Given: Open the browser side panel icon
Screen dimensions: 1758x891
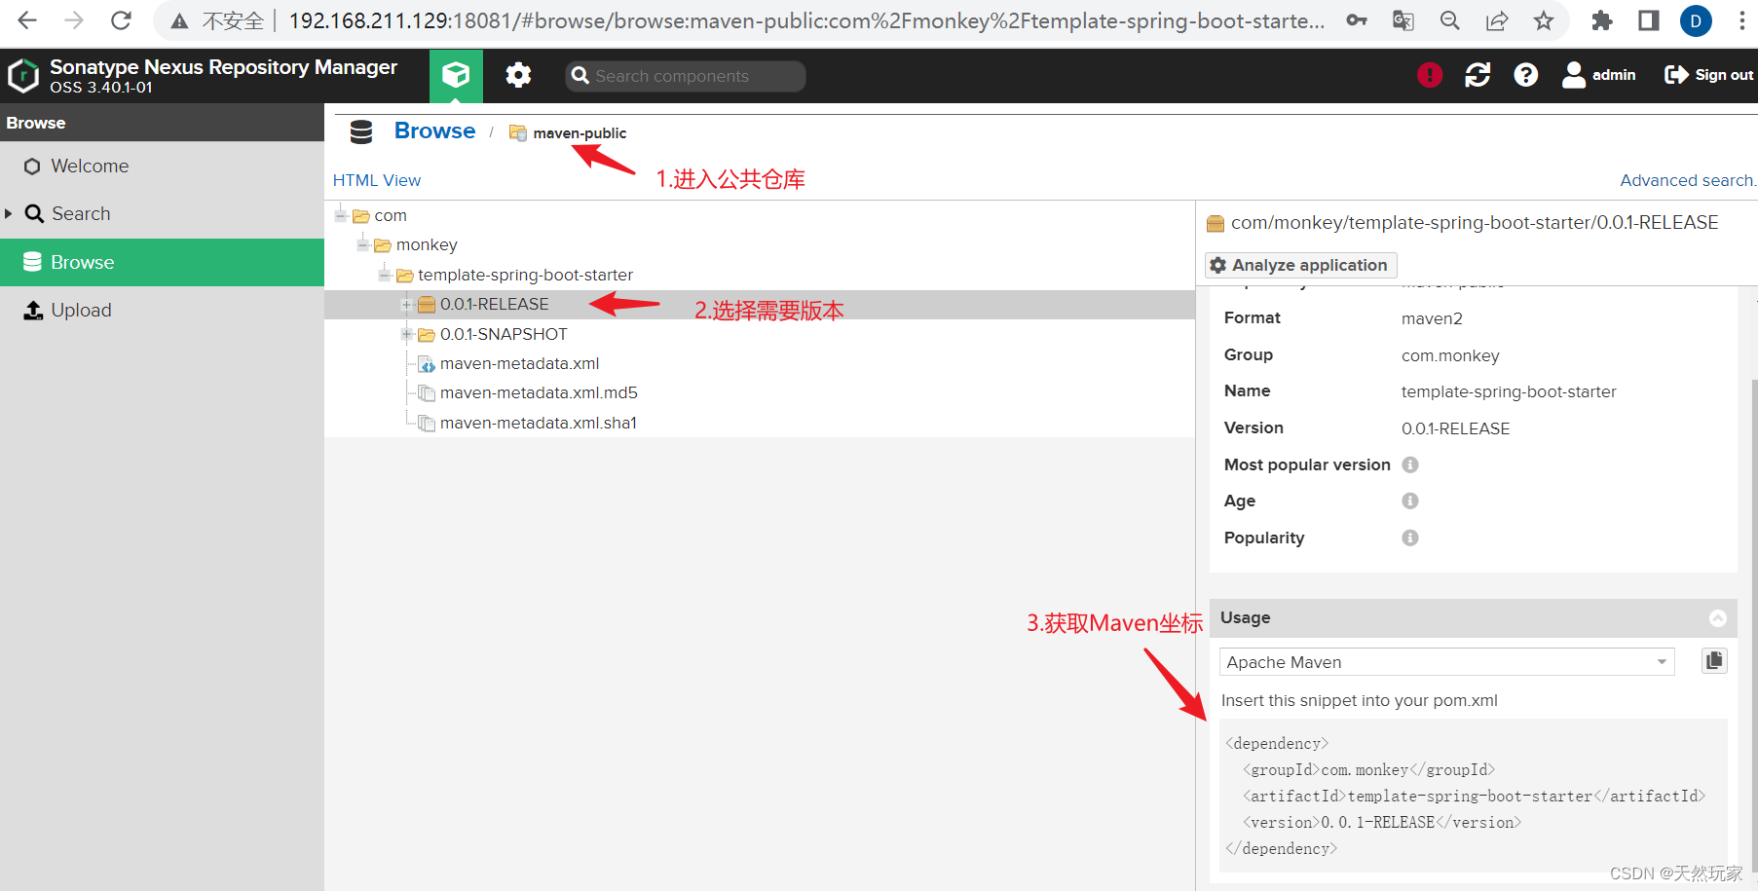Looking at the screenshot, I should pos(1649,20).
